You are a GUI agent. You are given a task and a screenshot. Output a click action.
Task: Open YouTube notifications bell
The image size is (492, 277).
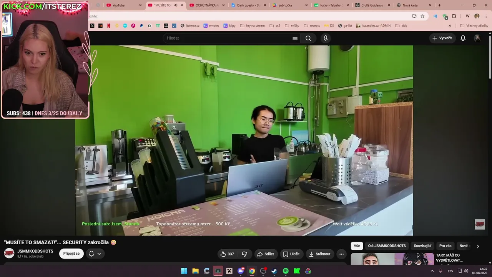pyautogui.click(x=463, y=38)
